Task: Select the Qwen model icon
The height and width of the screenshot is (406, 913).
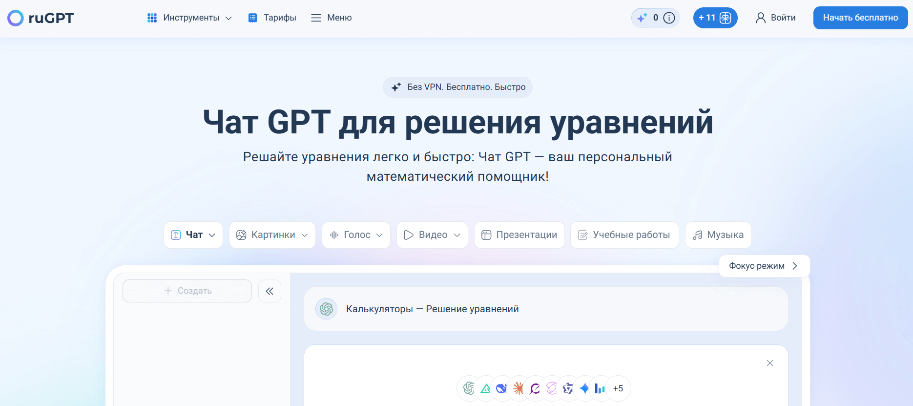Action: click(567, 388)
